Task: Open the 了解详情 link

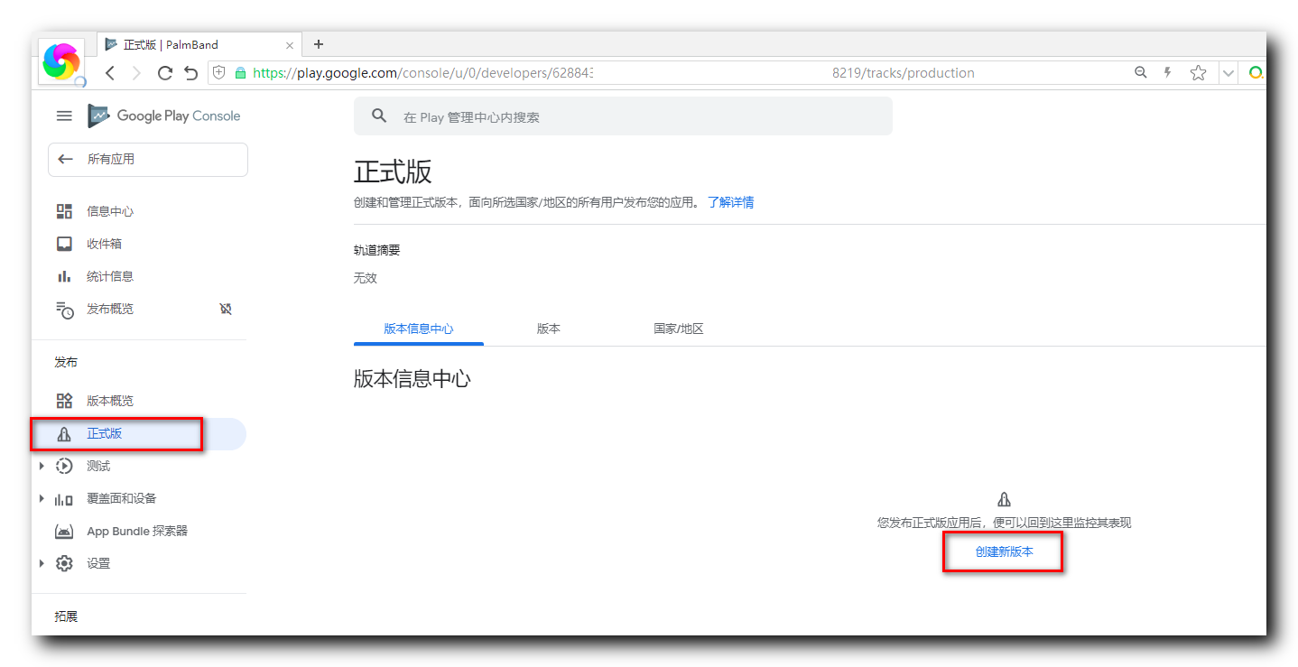Action: tap(730, 202)
